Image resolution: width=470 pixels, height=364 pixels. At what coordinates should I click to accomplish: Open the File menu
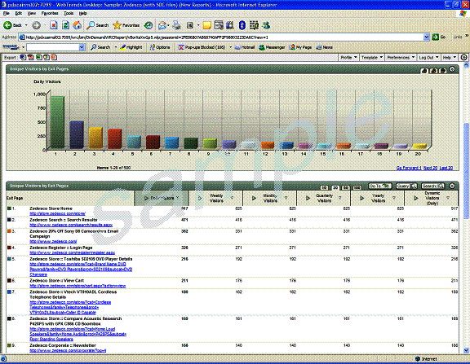(7, 13)
